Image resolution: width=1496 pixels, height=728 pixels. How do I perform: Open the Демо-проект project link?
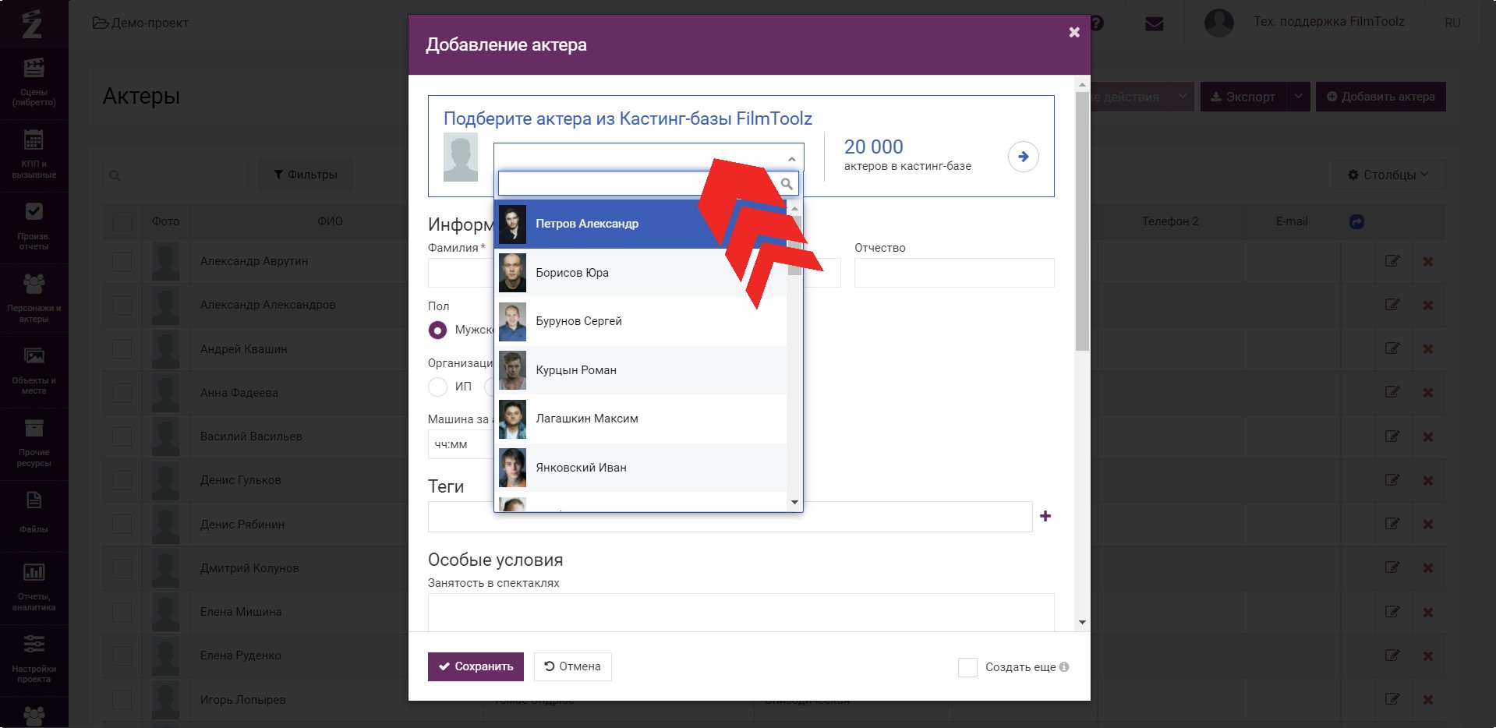[x=140, y=23]
